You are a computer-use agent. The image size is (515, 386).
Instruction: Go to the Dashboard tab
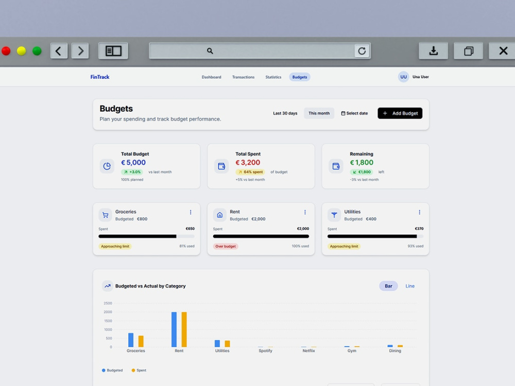[x=211, y=77]
